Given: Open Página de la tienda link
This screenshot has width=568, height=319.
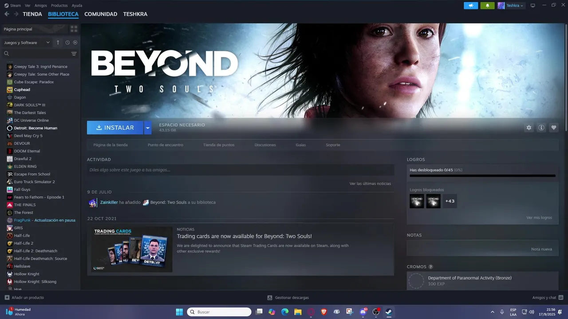Looking at the screenshot, I should point(110,145).
